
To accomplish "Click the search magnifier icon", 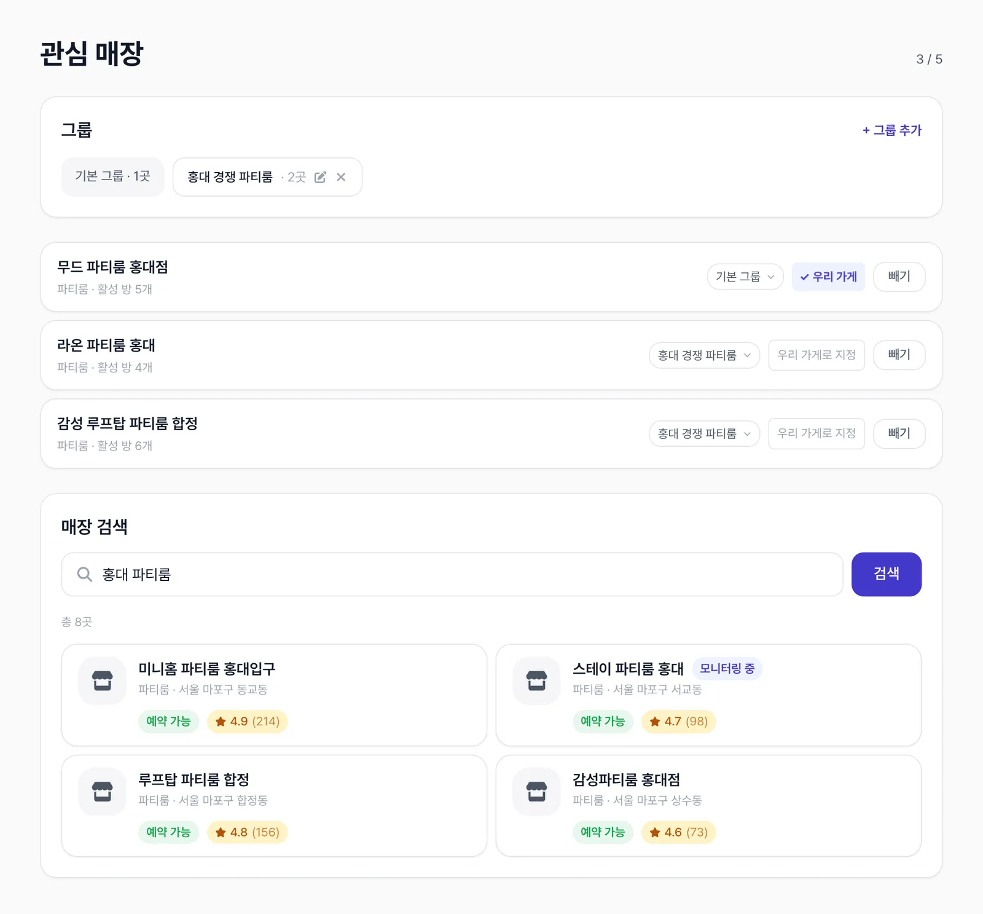I will point(84,574).
